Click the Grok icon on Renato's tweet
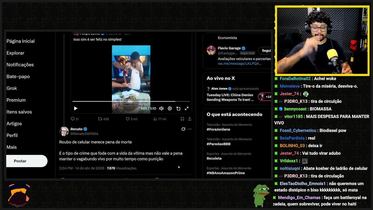The image size is (373, 210). 183,129
